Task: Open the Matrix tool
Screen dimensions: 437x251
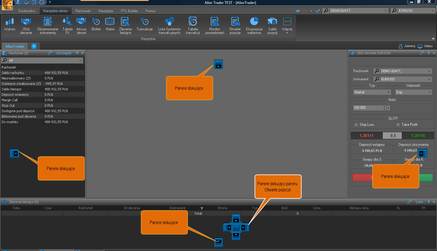Action: pyautogui.click(x=110, y=24)
